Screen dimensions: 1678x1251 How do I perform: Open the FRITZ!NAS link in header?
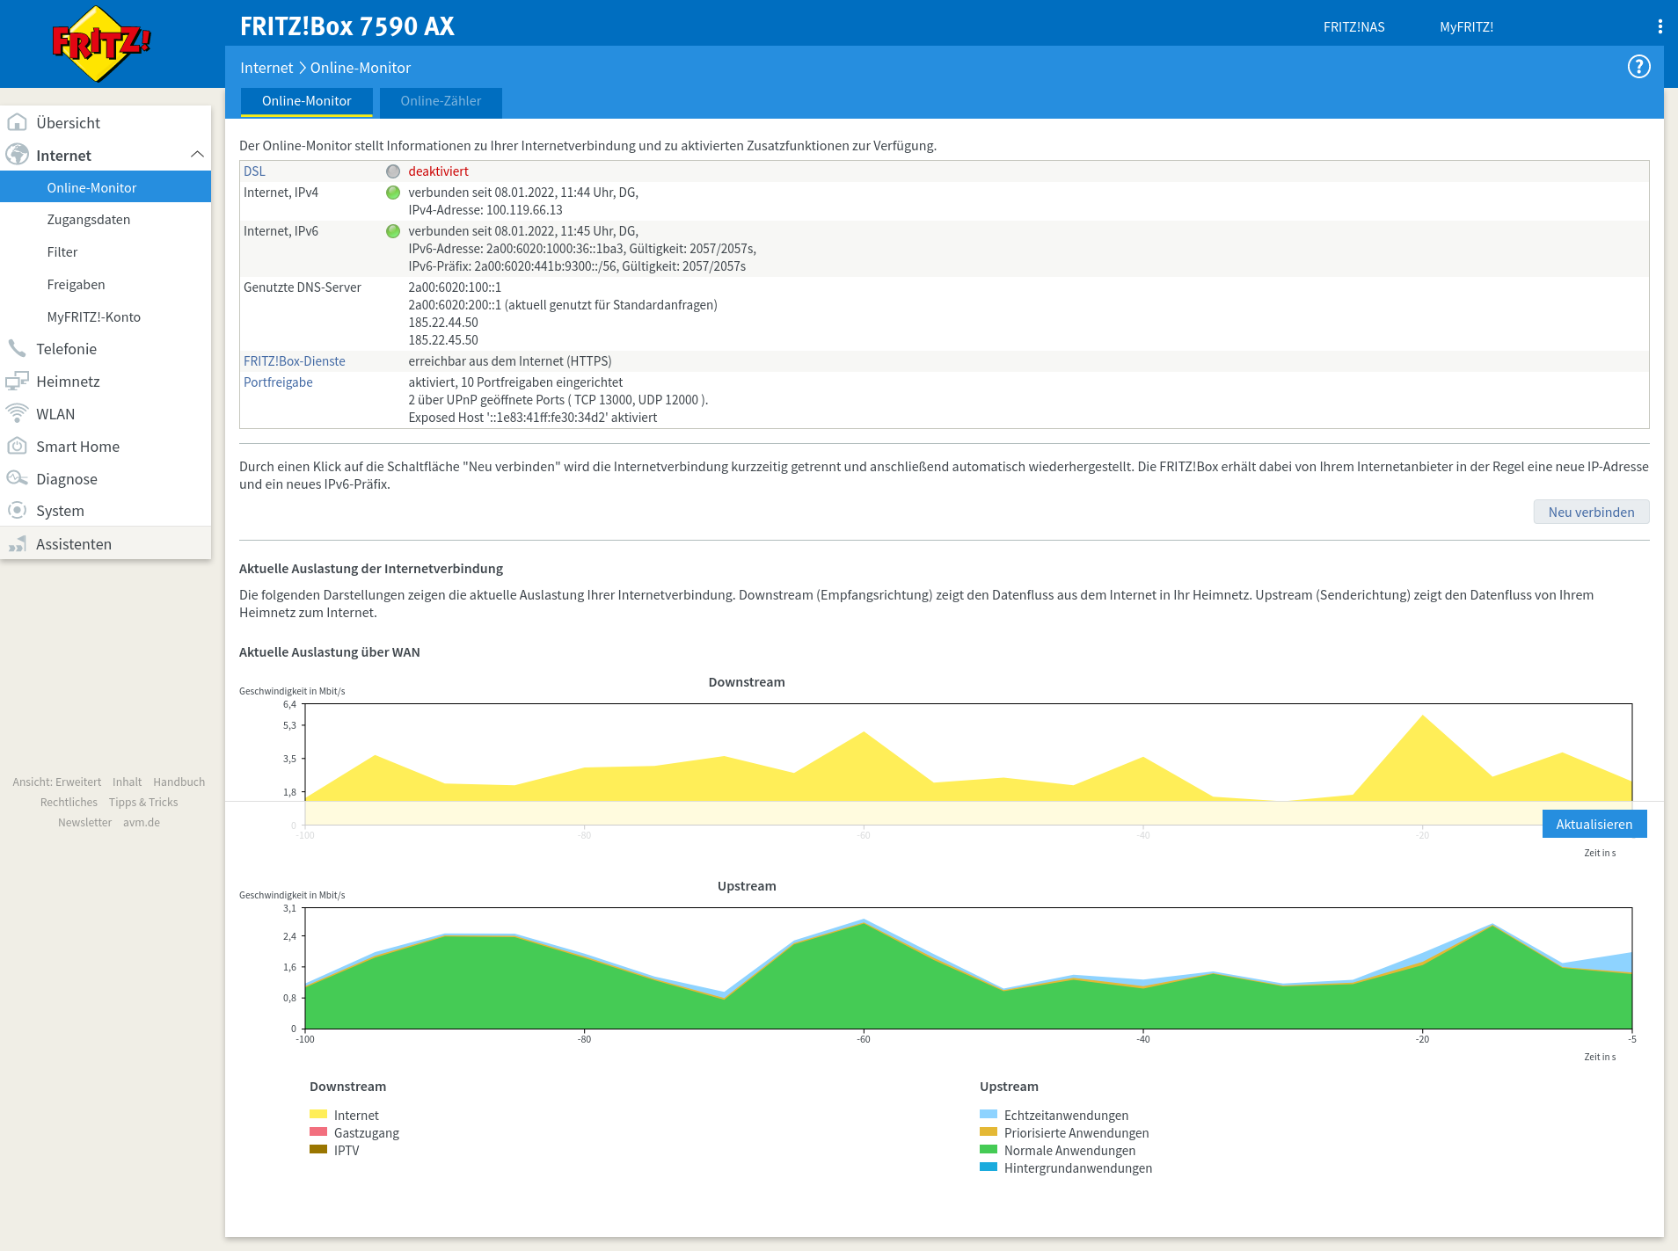pyautogui.click(x=1353, y=26)
